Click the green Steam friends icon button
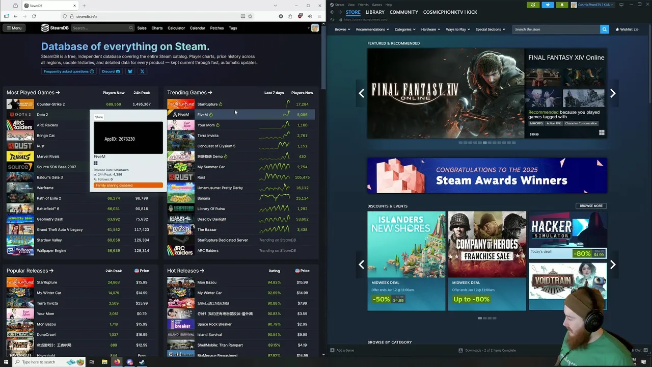Image resolution: width=652 pixels, height=367 pixels. point(533,5)
